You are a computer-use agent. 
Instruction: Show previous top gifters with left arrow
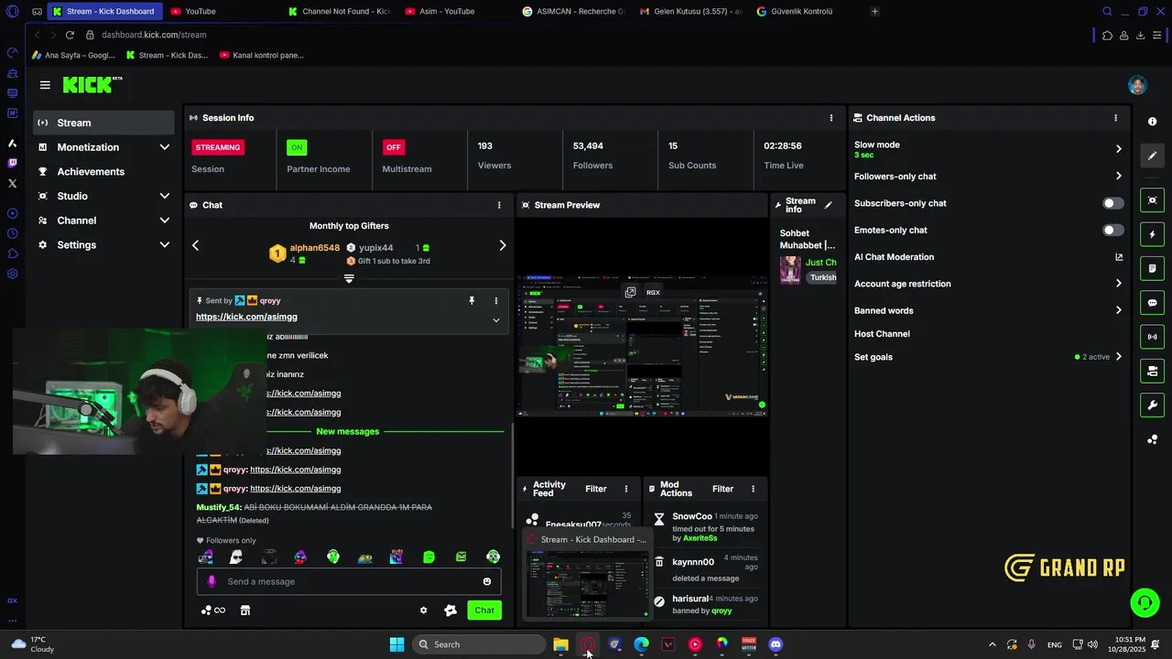click(x=195, y=245)
